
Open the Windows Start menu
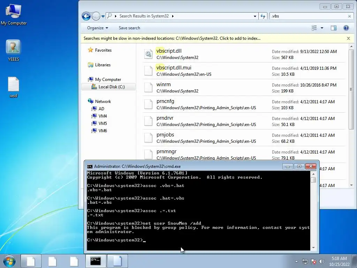[9, 261]
